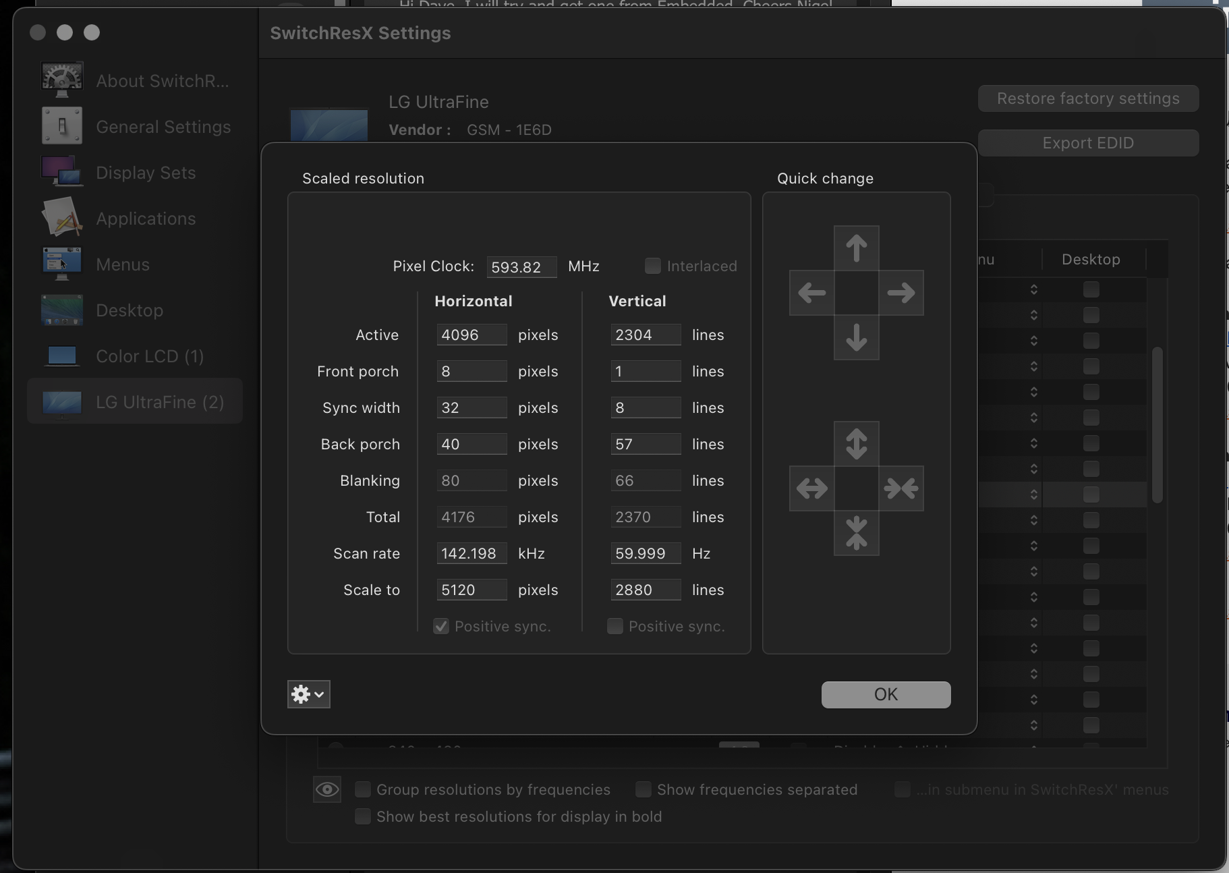
Task: Click the Pixel Clock field
Action: pyautogui.click(x=521, y=266)
